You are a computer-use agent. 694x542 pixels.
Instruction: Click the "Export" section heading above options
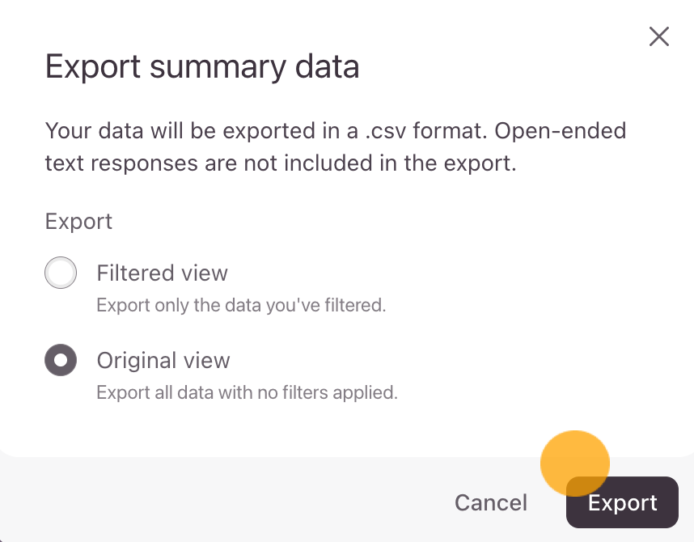78,222
